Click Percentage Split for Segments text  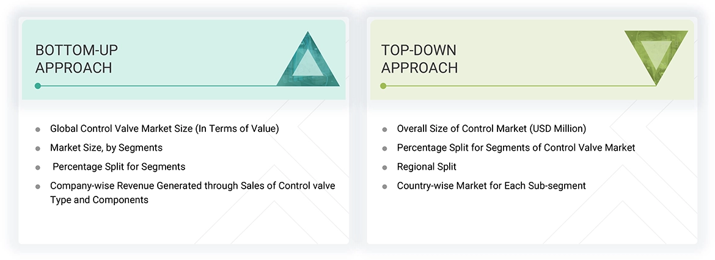119,167
